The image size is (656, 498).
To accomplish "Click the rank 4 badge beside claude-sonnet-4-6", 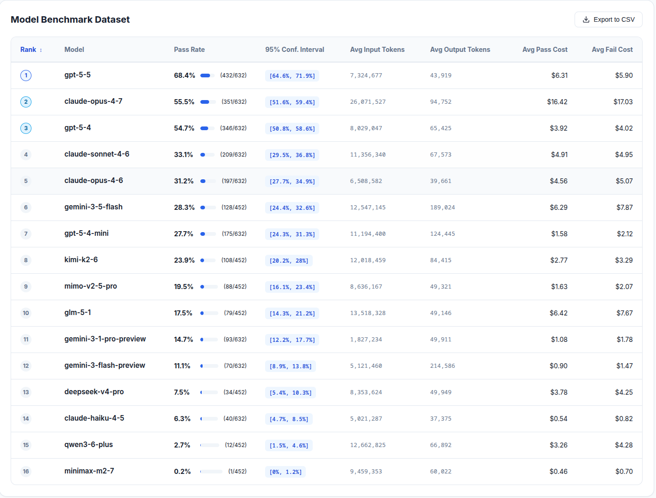I will point(26,155).
